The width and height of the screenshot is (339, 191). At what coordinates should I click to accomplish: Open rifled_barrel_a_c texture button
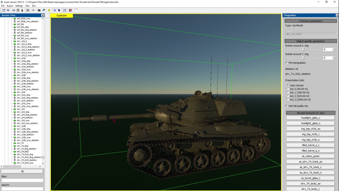(x=311, y=145)
